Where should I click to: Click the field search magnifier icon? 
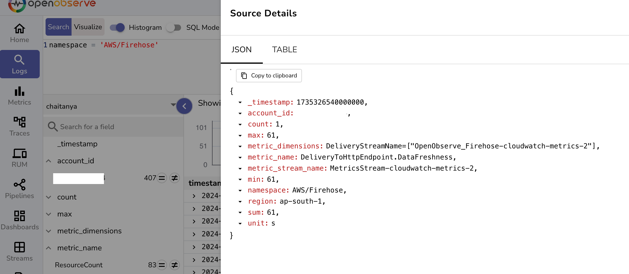coord(53,126)
